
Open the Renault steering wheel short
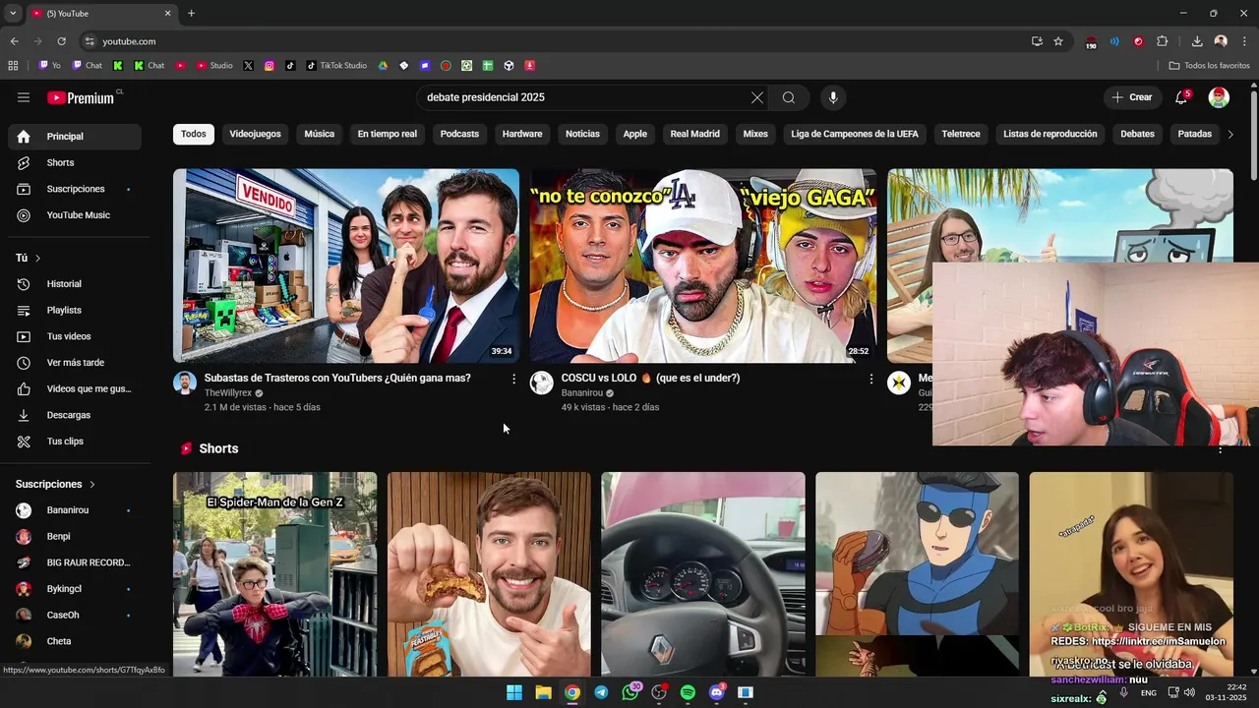[703, 574]
